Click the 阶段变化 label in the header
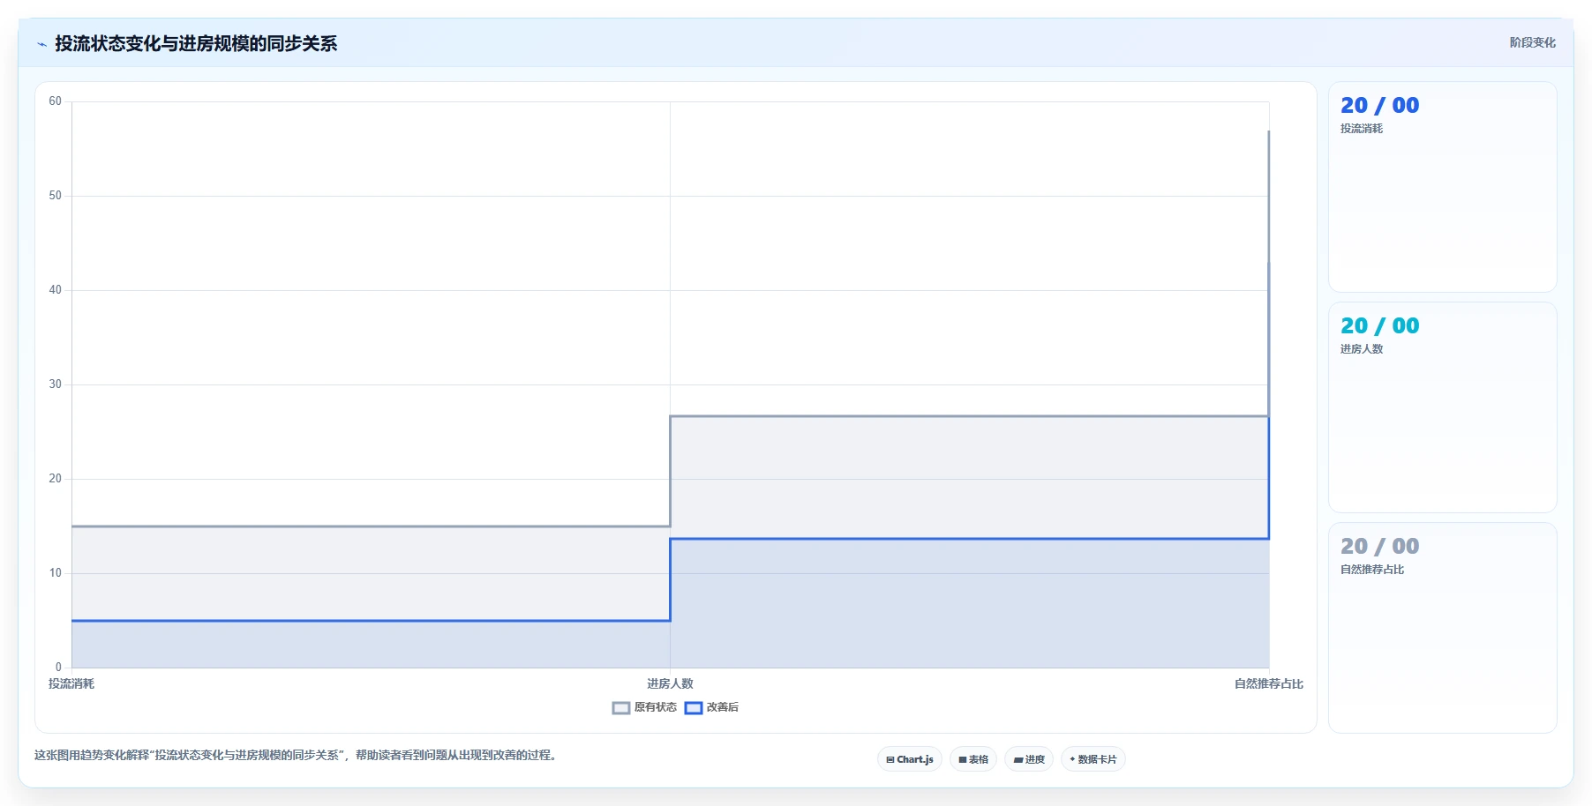The height and width of the screenshot is (806, 1592). (x=1532, y=42)
